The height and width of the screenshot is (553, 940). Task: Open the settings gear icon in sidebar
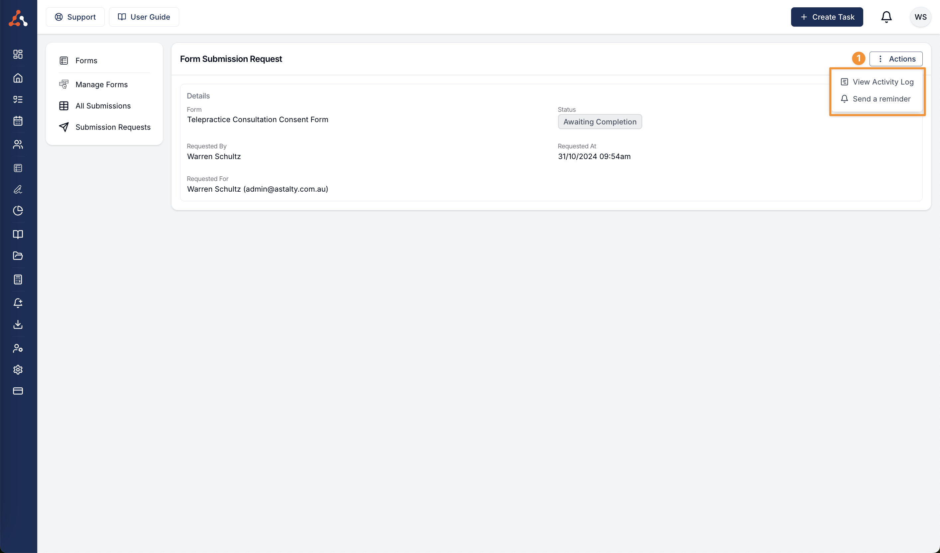click(x=18, y=369)
